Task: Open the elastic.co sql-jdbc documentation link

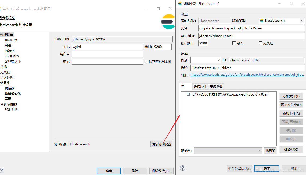Action: [247, 75]
